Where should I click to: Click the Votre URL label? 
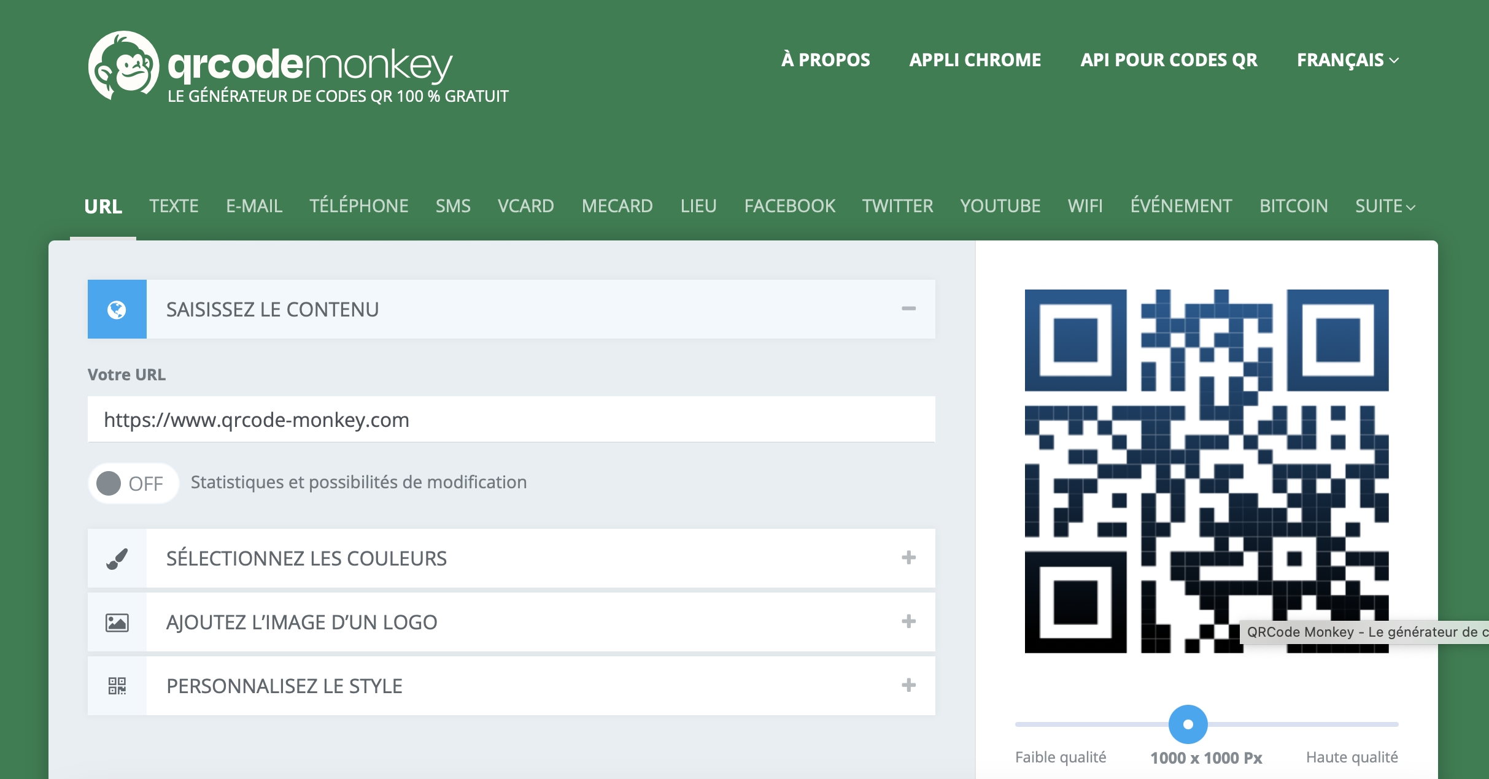126,375
